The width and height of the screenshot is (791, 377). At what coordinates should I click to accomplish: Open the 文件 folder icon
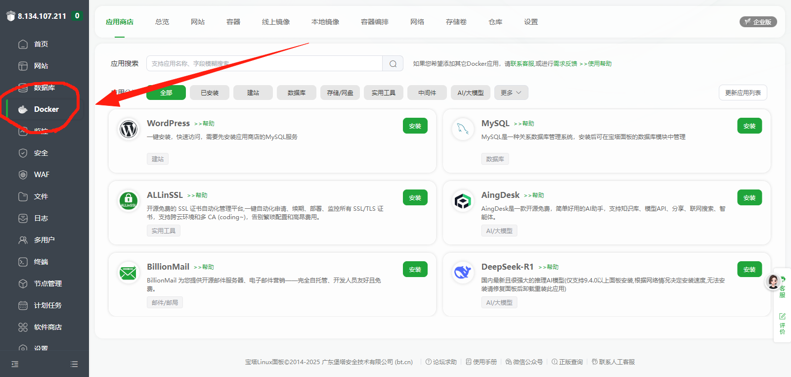(23, 196)
